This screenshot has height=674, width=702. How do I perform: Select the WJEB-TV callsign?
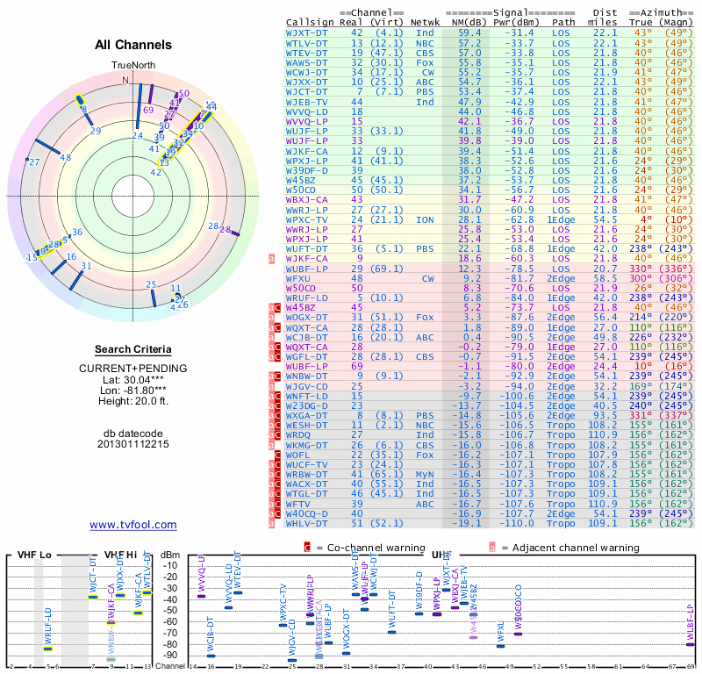coord(306,102)
